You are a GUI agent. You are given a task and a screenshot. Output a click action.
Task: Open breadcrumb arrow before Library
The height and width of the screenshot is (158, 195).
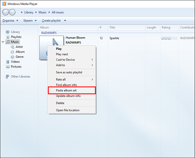pyautogui.click(x=22, y=12)
